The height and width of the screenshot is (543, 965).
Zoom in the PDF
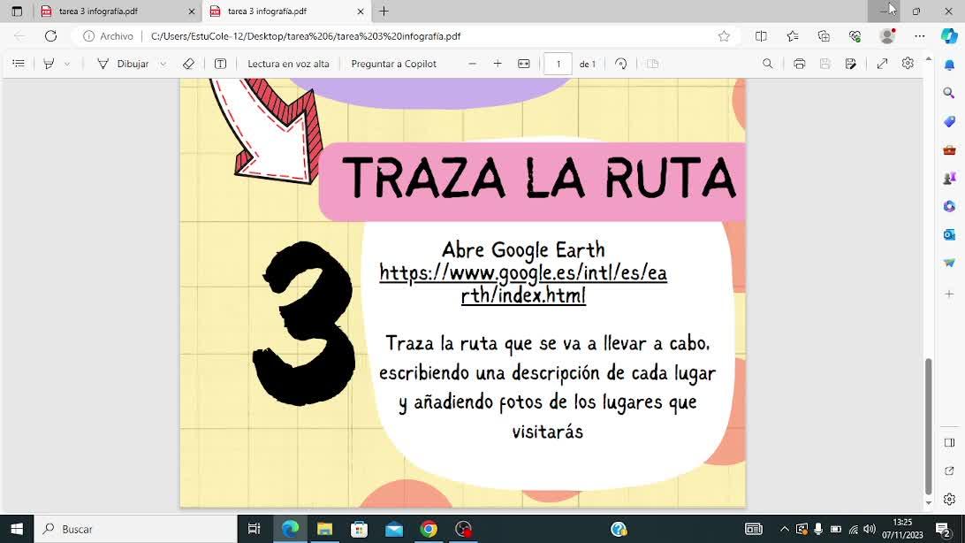point(498,64)
